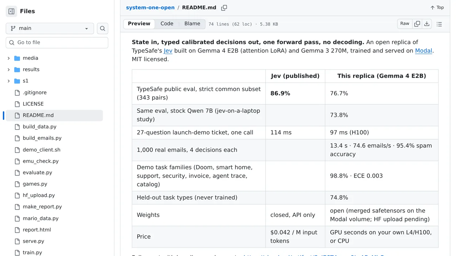Expand the media folder chevron

tap(9, 58)
